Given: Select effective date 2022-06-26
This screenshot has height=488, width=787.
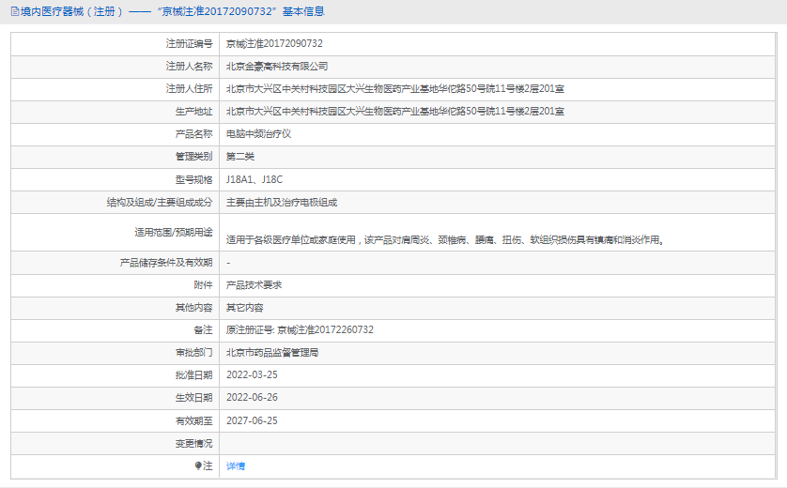Looking at the screenshot, I should coord(252,397).
